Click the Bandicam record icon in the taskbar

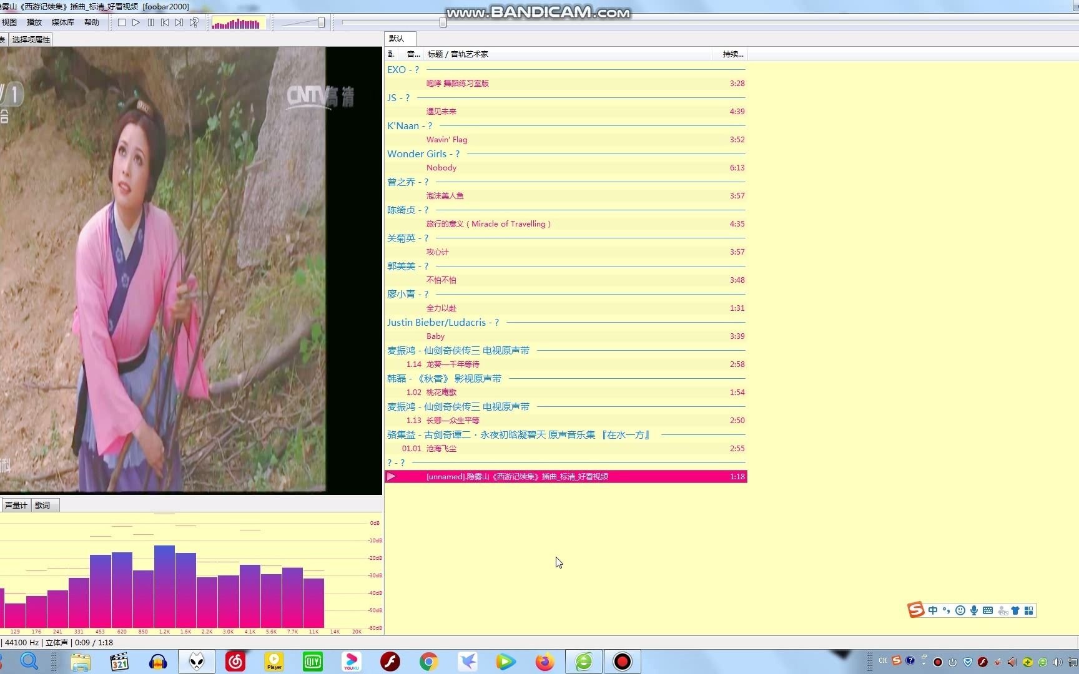pos(623,662)
